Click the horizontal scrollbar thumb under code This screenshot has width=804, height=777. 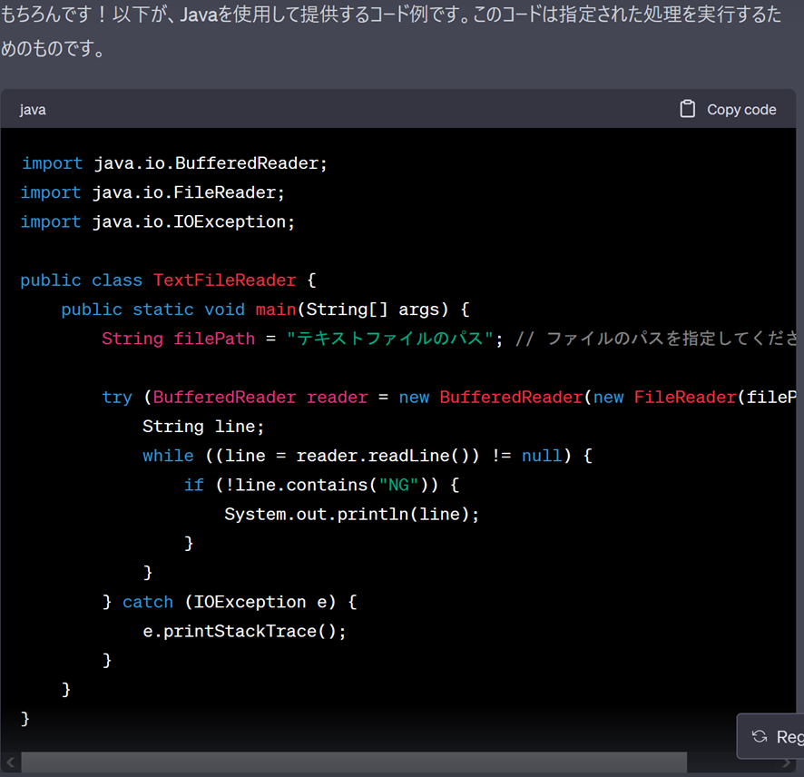coord(354,762)
